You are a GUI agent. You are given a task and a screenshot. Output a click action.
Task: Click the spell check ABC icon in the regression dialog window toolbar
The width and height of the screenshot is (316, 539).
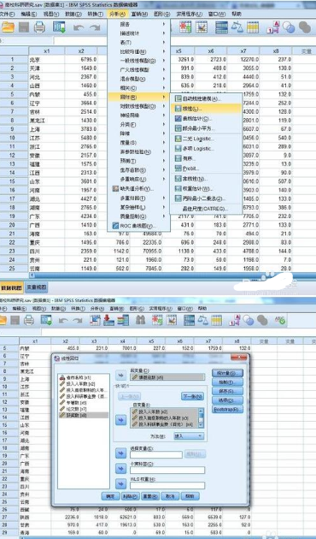(280, 320)
